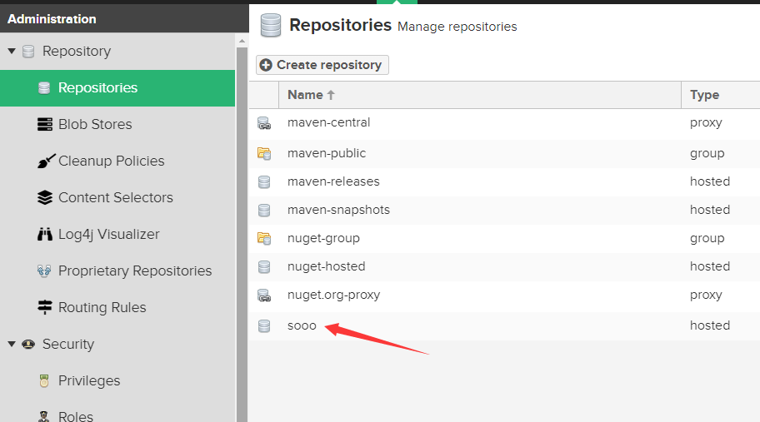Select the maven-snapshots repository row

tap(338, 210)
